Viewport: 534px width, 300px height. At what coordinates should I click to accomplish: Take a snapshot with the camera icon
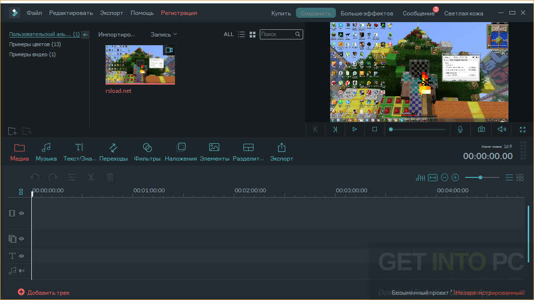(x=481, y=129)
